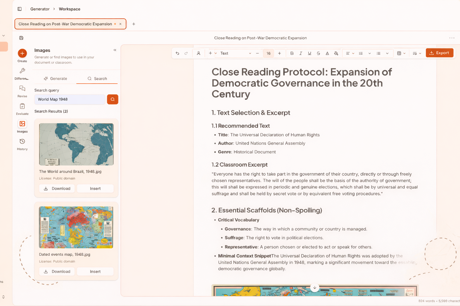Run the image search
The height and width of the screenshot is (306, 460).
(113, 99)
